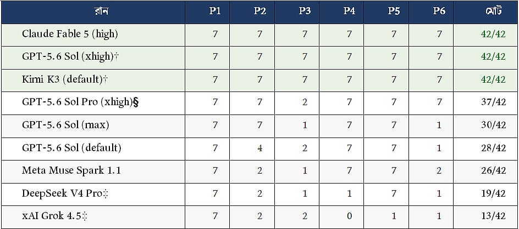This screenshot has height=229, width=519.
Task: Click the মোট total column header
Action: [x=493, y=11]
